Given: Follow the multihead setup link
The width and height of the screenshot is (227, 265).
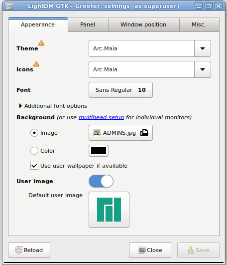Looking at the screenshot, I should (x=101, y=117).
